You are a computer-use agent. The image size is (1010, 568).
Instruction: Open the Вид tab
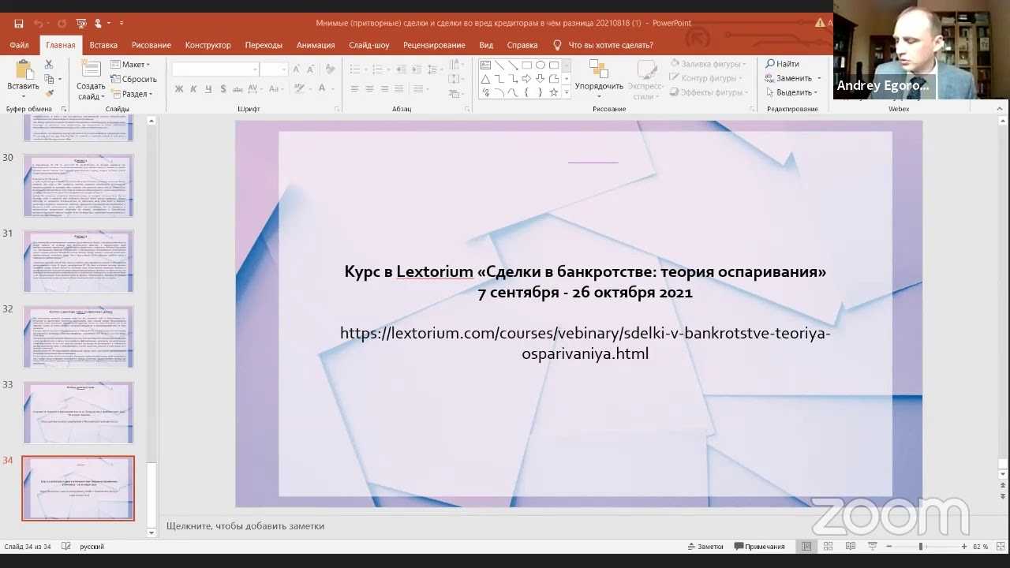486,45
